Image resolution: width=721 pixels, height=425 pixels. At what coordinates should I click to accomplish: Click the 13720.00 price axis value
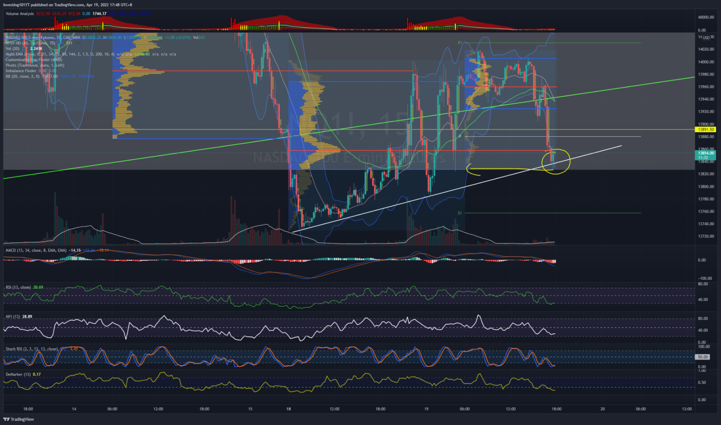pos(706,236)
